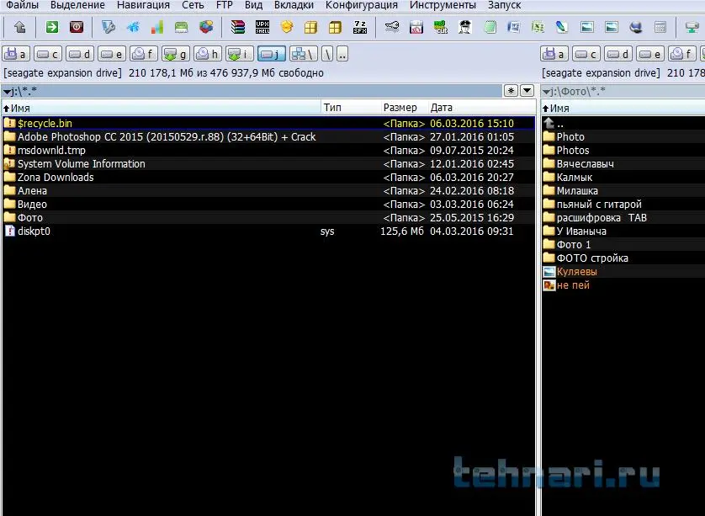This screenshot has width=705, height=516.
Task: Launch the UPX Shell toolbar icon
Action: pyautogui.click(x=262, y=28)
